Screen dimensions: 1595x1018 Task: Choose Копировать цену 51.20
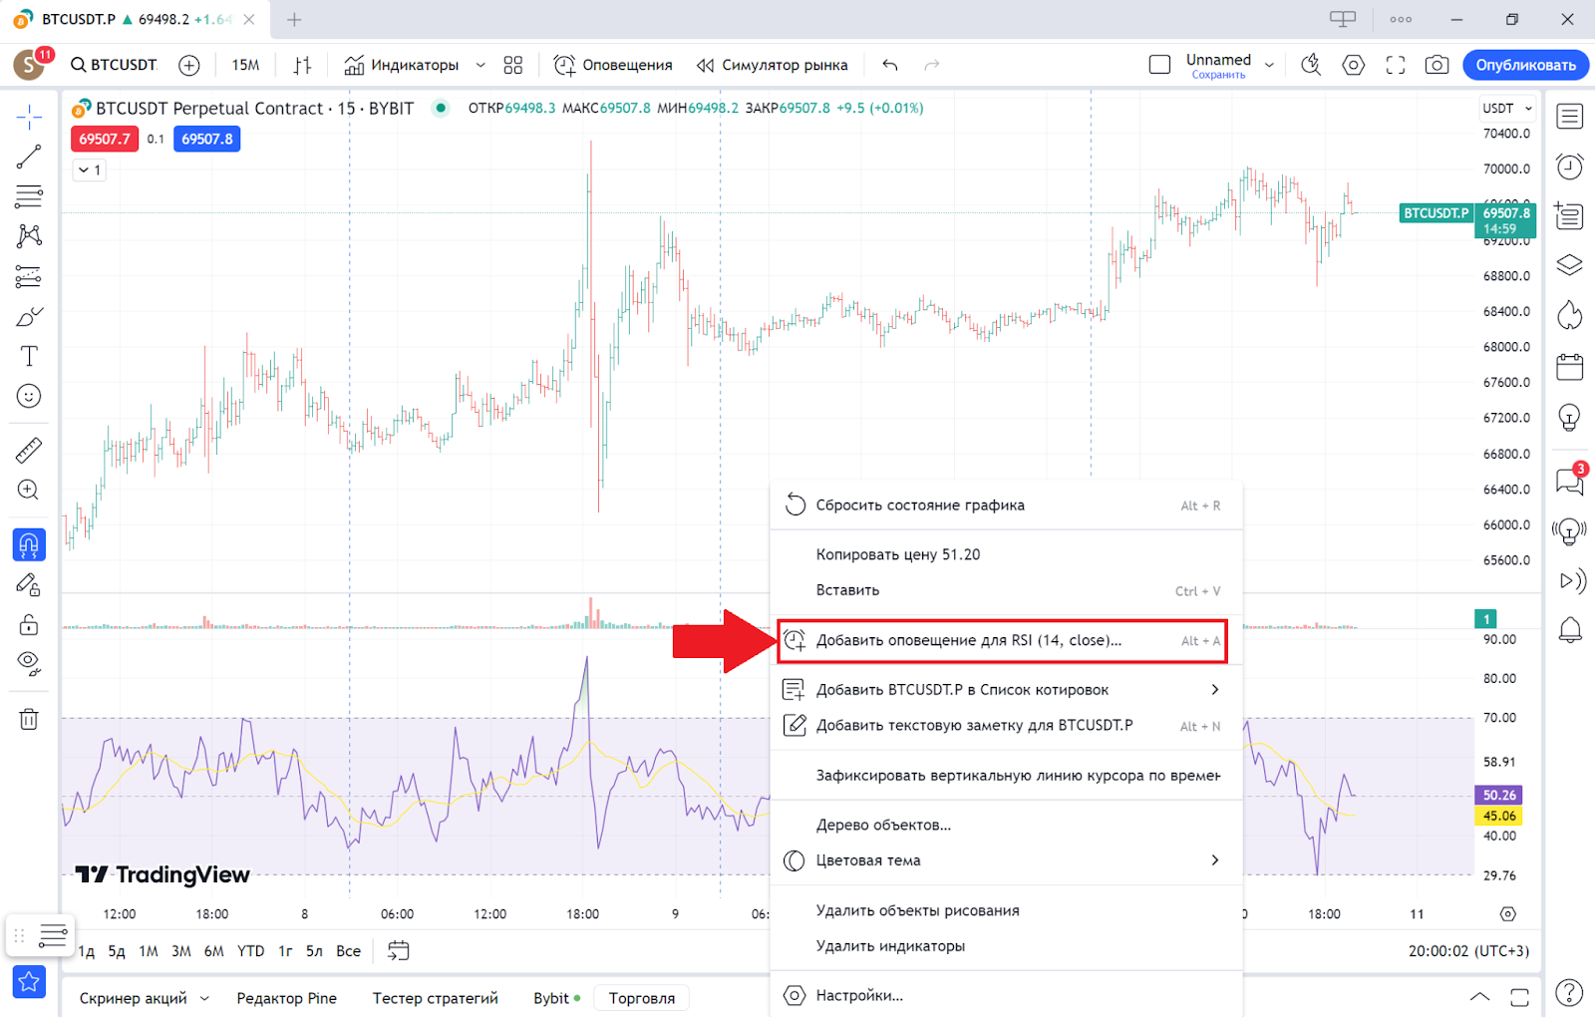[x=1006, y=554]
